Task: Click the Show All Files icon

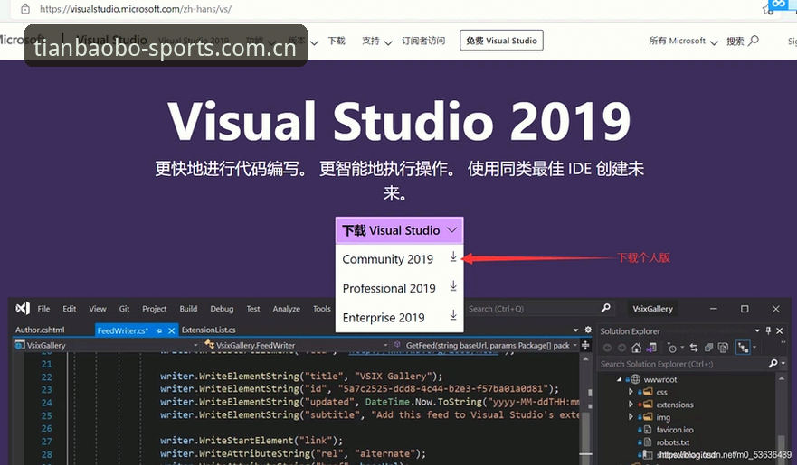Action: click(724, 348)
